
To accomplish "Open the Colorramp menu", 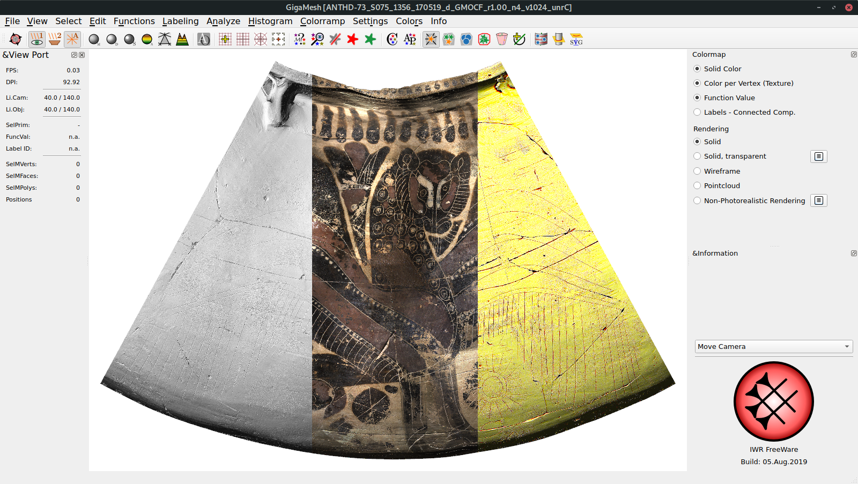I will [322, 21].
